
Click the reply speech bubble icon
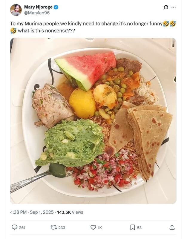(x=14, y=227)
